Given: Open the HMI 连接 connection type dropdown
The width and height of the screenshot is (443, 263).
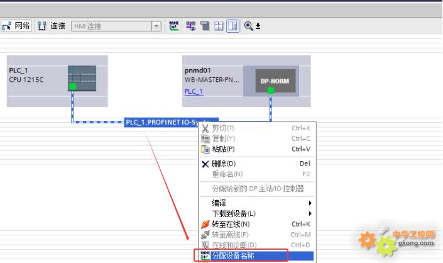Looking at the screenshot, I should click(156, 26).
